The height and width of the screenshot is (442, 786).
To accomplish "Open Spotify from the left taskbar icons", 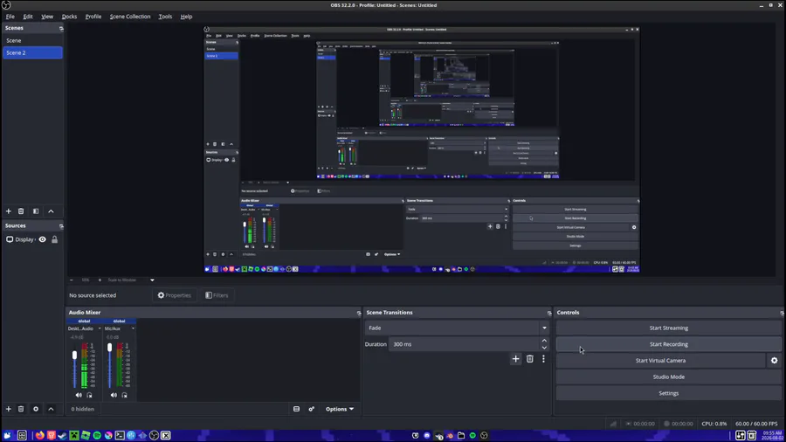I will [x=97, y=436].
